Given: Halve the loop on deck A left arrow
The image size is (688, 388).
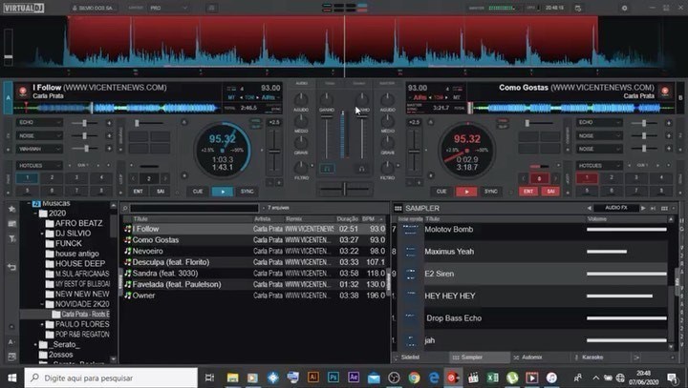Looking at the screenshot, I should point(134,178).
